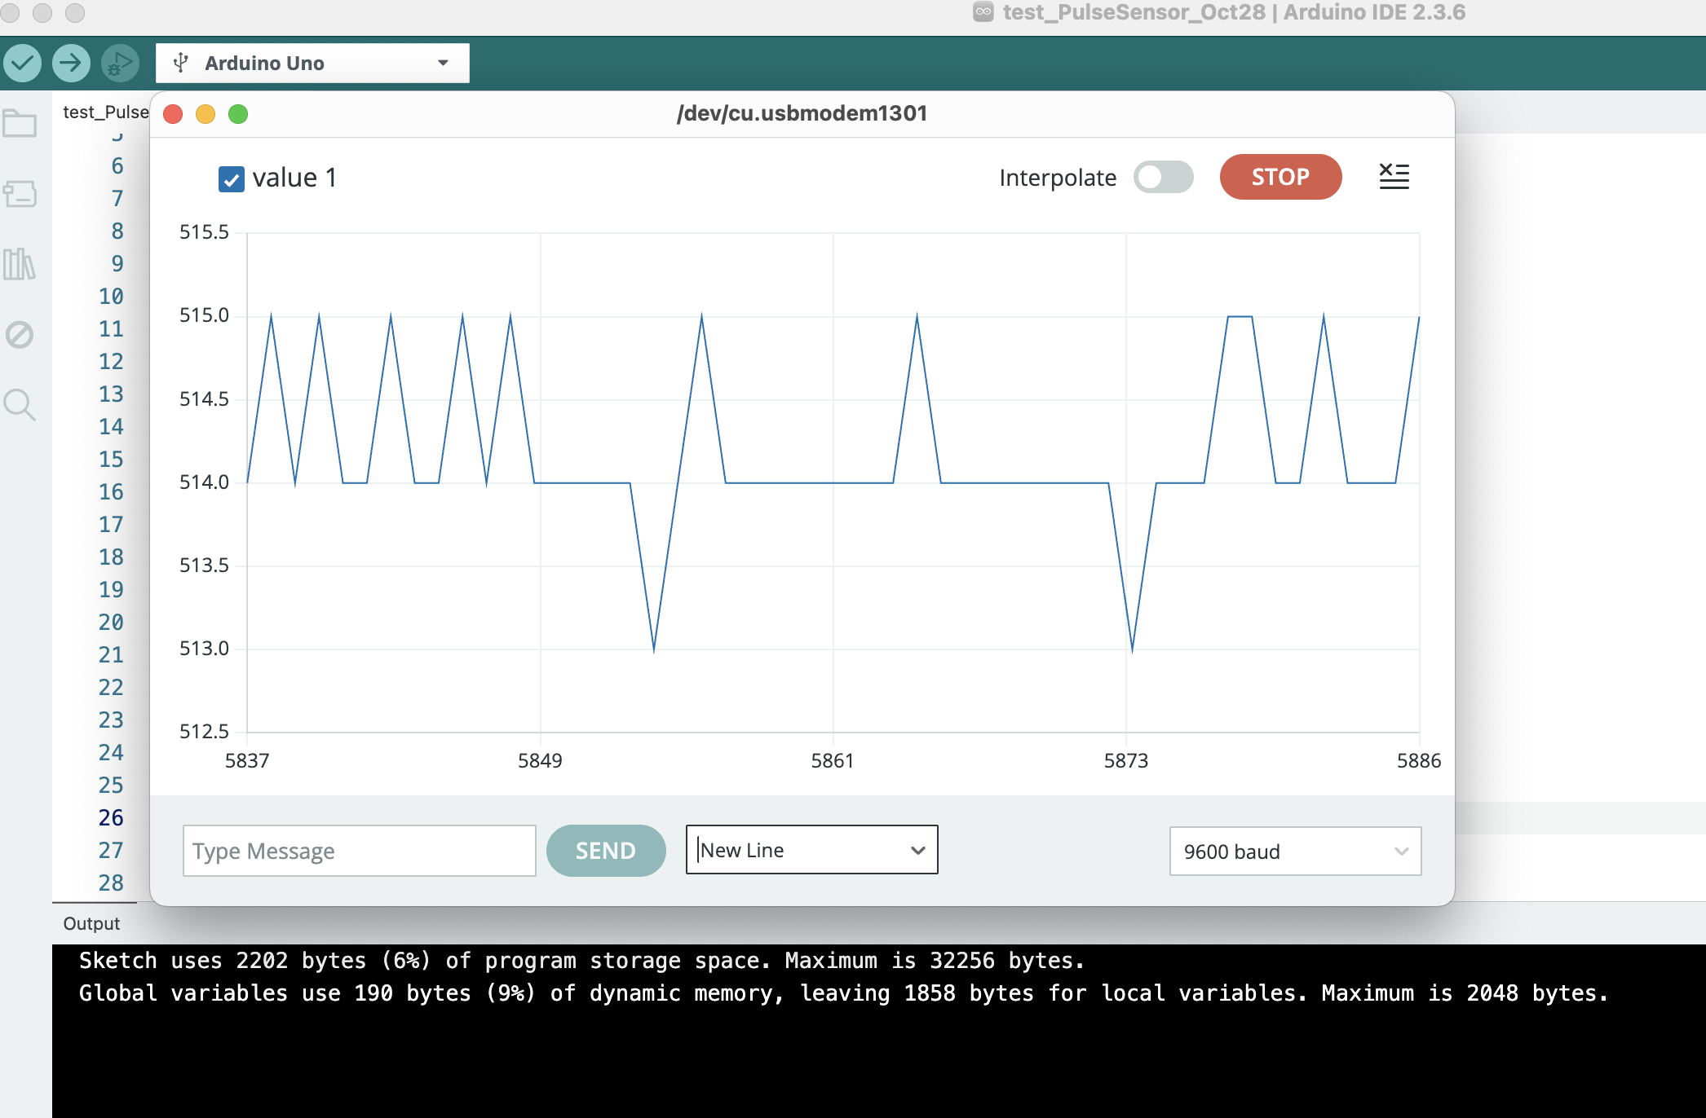This screenshot has height=1118, width=1706.
Task: Click the Type Message input field
Action: [359, 851]
